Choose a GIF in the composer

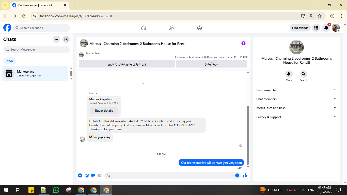pos(100,175)
